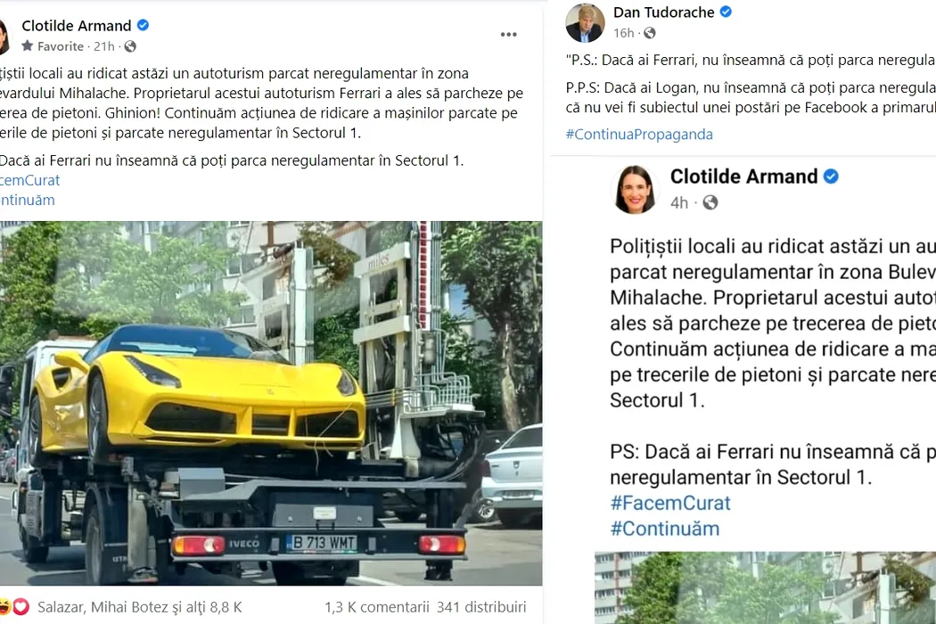The image size is (936, 624).
Task: Open Dan Tudorache's profile picture
Action: click(x=585, y=22)
